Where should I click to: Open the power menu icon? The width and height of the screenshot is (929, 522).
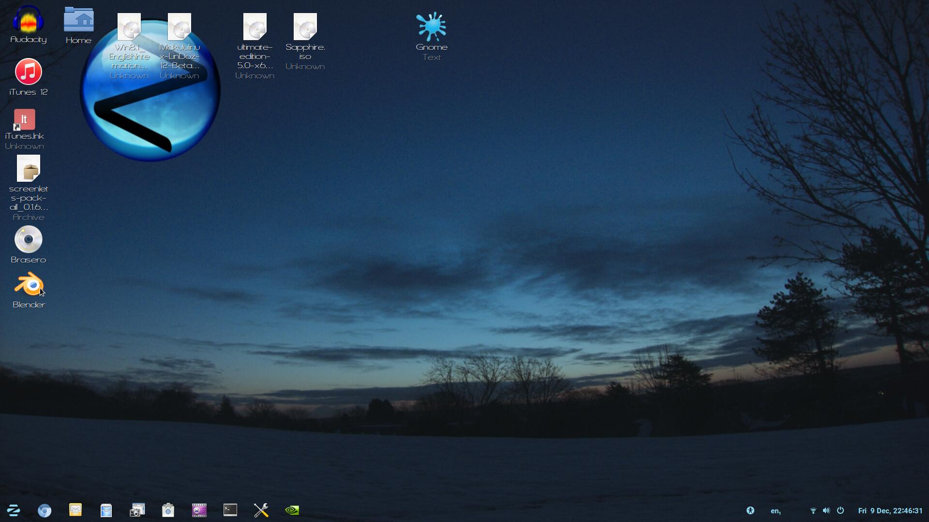click(x=840, y=510)
